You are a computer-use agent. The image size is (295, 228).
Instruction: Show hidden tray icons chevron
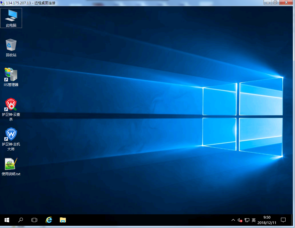pos(233,220)
